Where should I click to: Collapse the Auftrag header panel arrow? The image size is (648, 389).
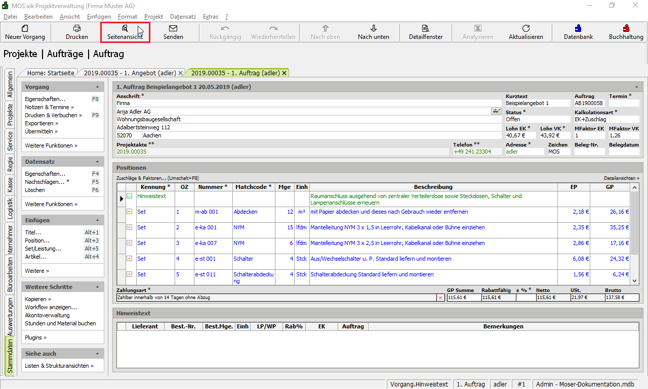[x=636, y=87]
